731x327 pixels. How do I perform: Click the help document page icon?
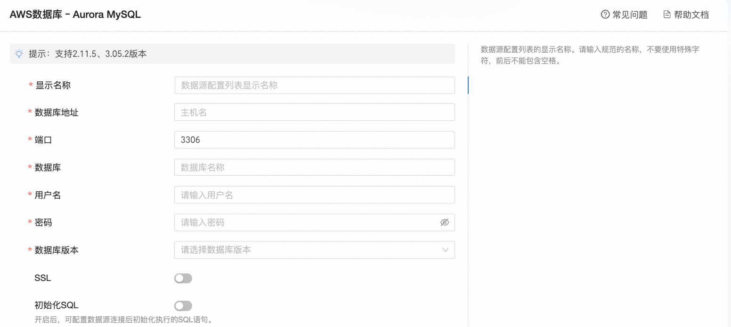pyautogui.click(x=667, y=15)
